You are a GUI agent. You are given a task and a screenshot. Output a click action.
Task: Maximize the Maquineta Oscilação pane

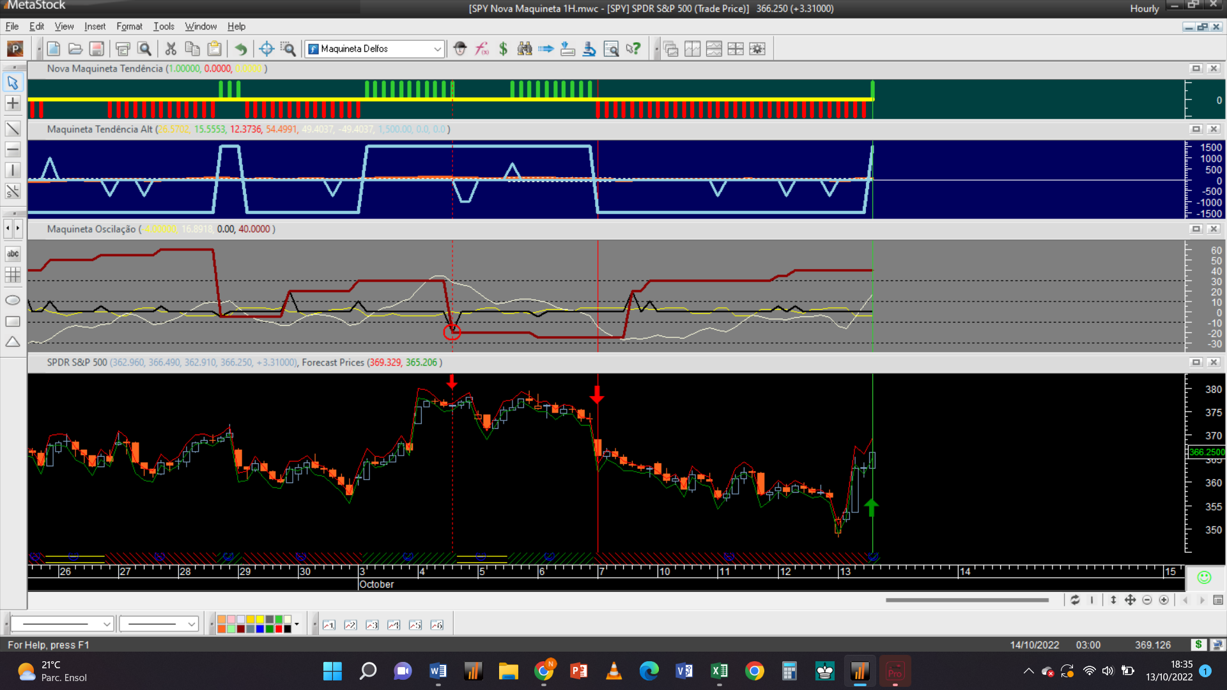(x=1196, y=229)
